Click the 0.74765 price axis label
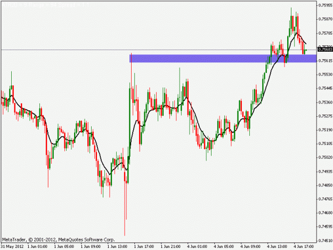The image size is (333, 250). [x=326, y=199]
